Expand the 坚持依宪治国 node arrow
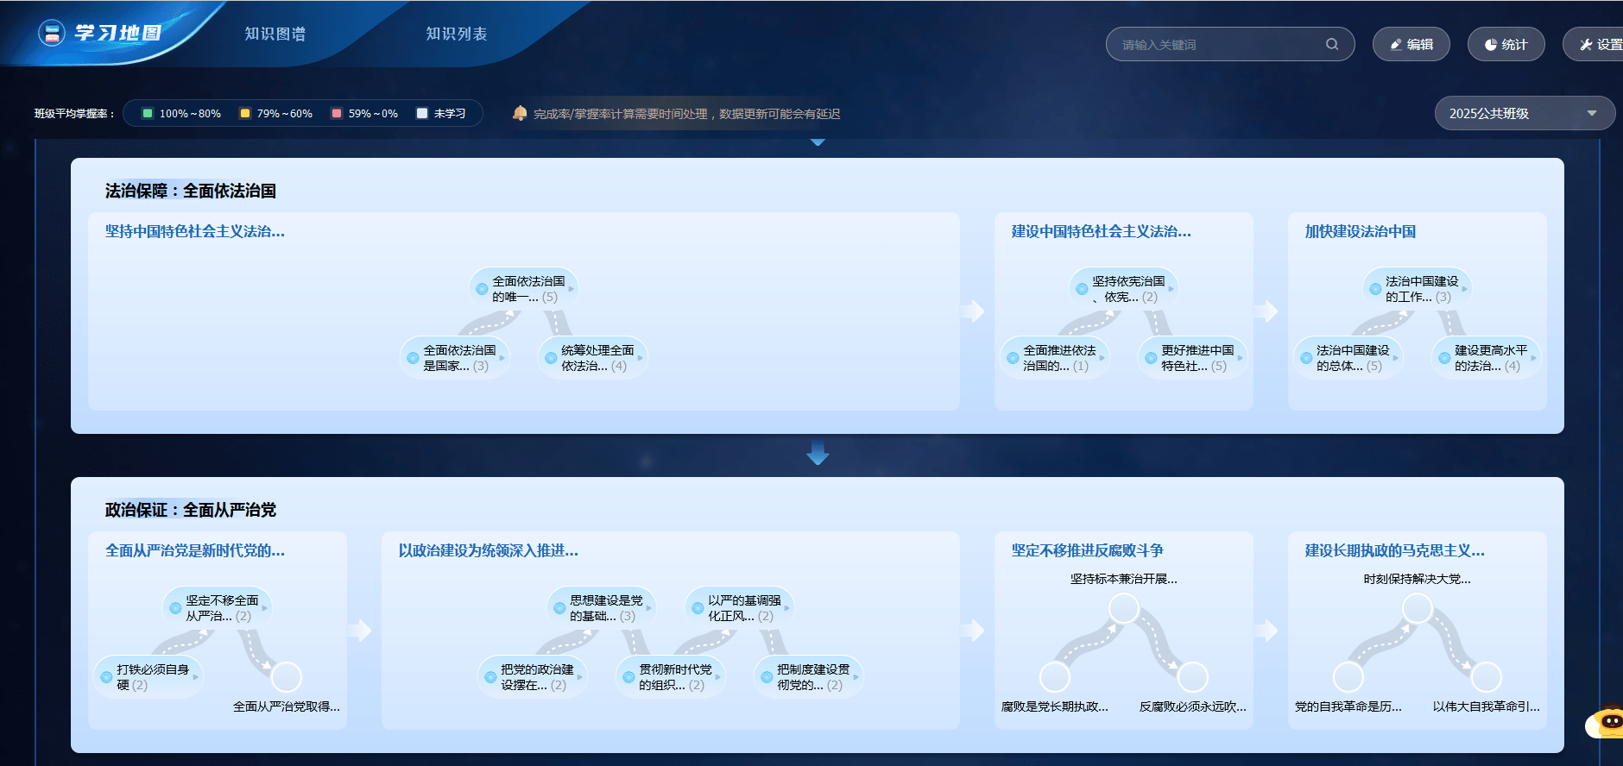Viewport: 1623px width, 766px height. click(x=1171, y=289)
